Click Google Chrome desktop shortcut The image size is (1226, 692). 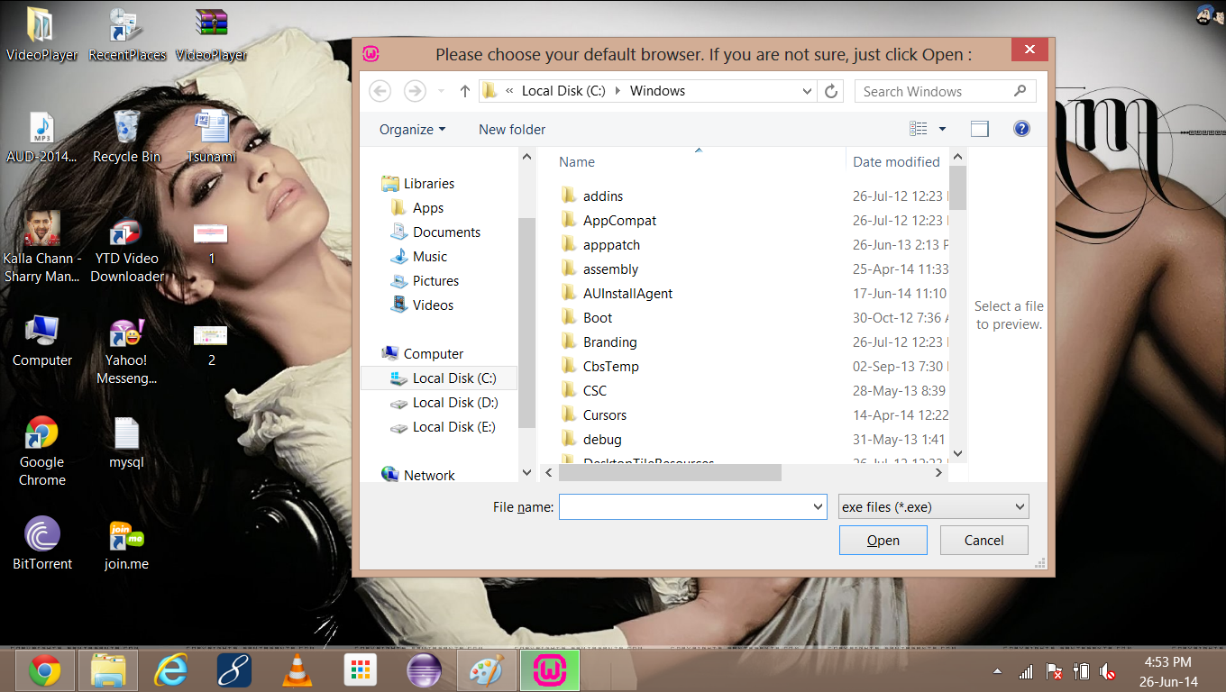pos(41,451)
